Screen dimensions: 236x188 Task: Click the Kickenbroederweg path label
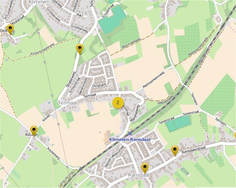42,49
